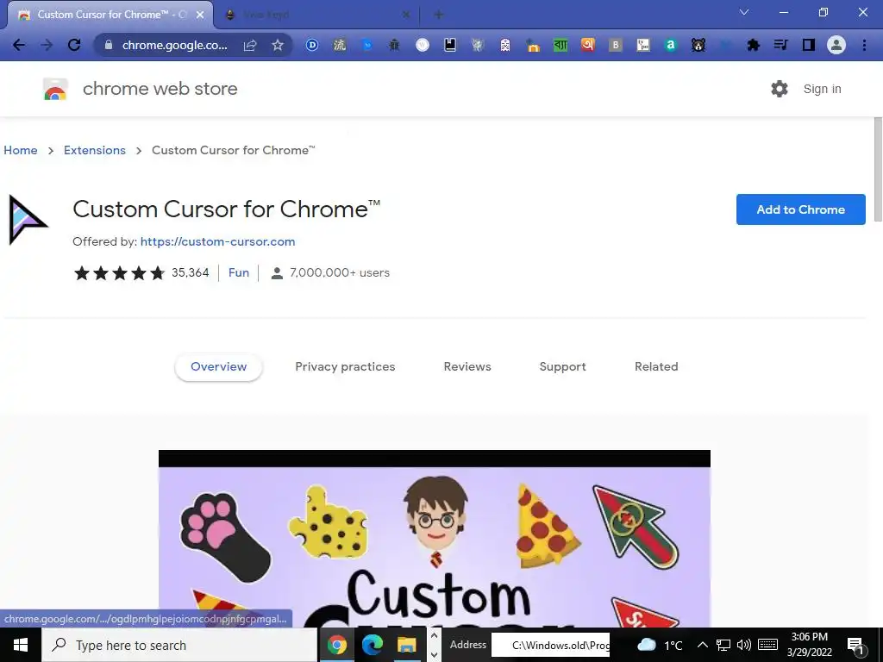Click the address bar URL field

point(174,45)
